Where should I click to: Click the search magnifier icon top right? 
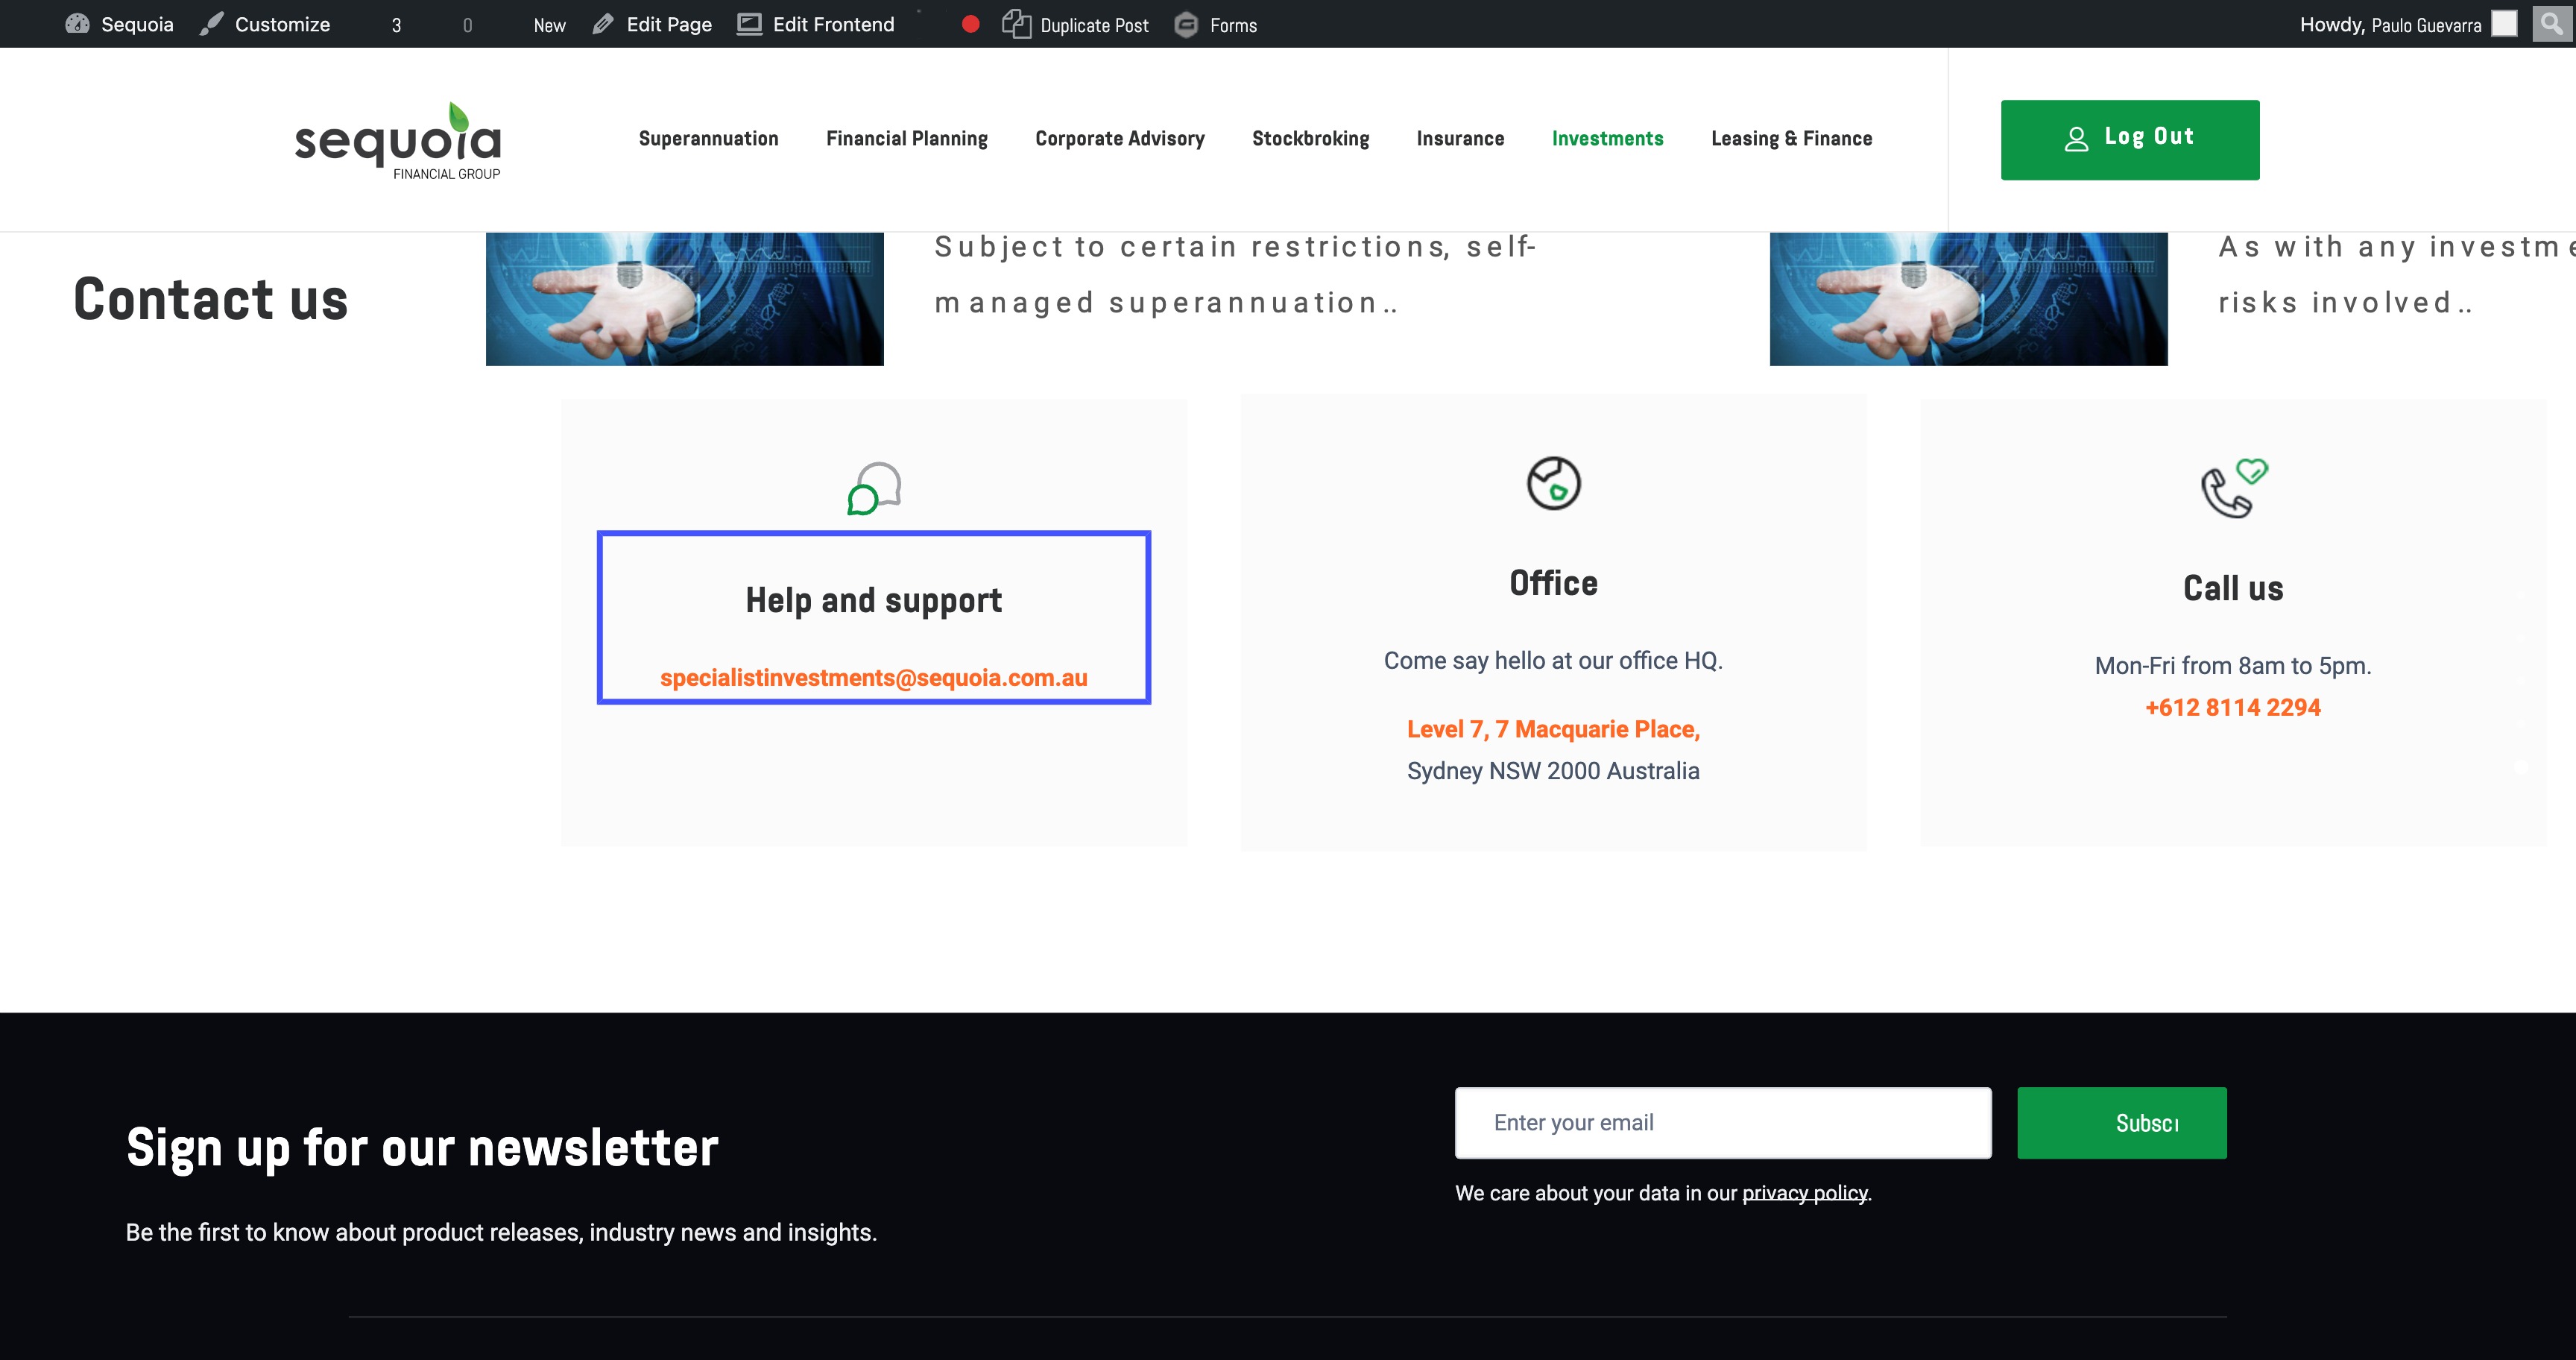point(2551,23)
